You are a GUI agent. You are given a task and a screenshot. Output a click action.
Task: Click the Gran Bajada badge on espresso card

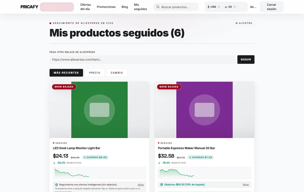[169, 87]
